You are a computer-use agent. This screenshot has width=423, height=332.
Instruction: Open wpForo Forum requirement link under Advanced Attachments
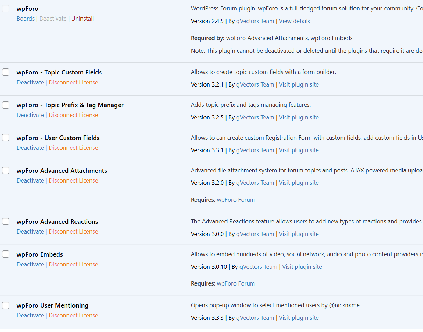tap(236, 200)
